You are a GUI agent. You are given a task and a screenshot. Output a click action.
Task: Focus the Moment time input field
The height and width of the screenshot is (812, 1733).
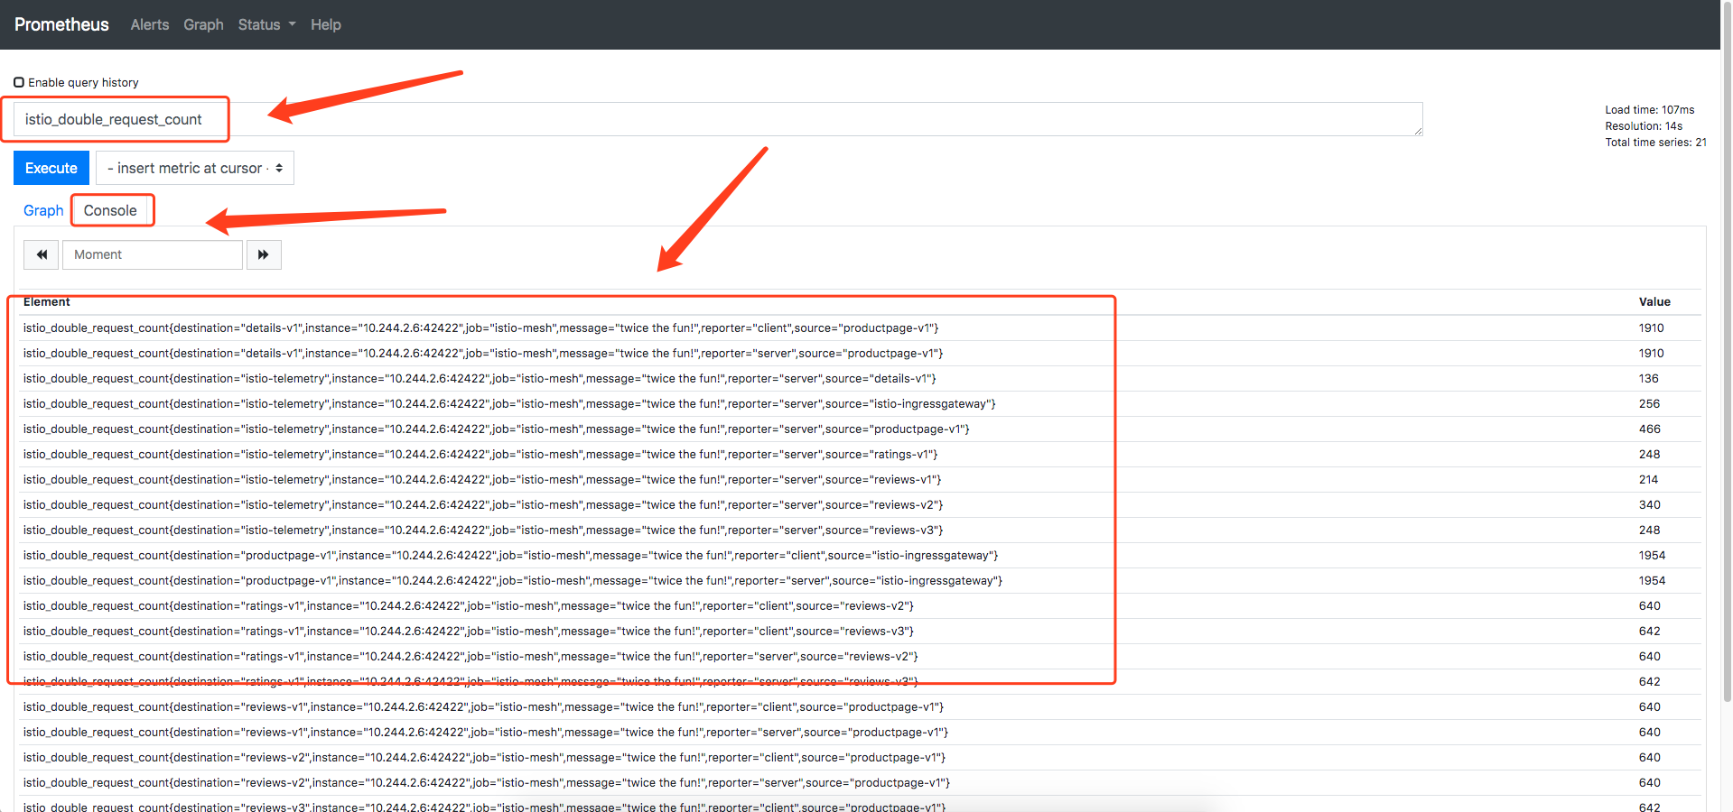[x=152, y=254]
